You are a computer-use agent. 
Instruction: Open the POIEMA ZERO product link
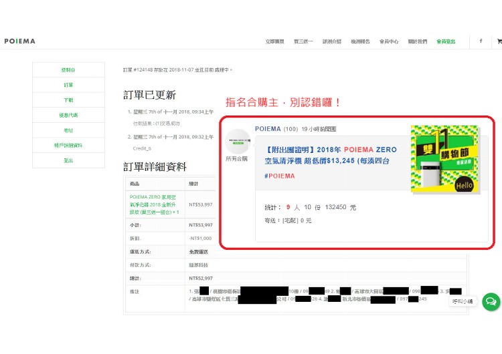click(154, 204)
